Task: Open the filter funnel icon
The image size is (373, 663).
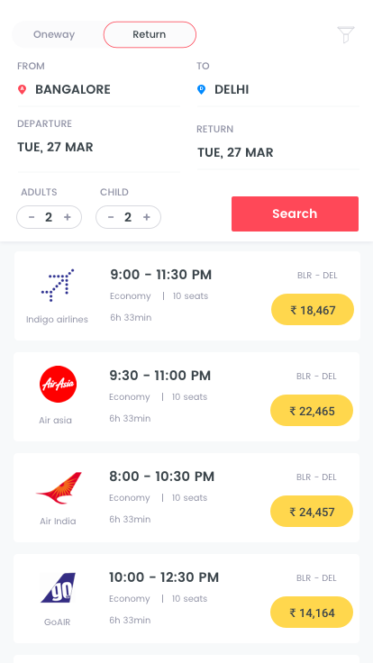Action: click(345, 34)
